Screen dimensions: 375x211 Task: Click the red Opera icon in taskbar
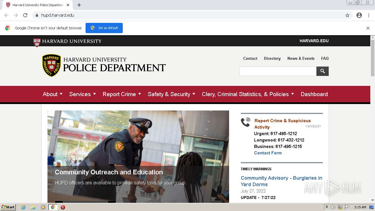(63, 207)
